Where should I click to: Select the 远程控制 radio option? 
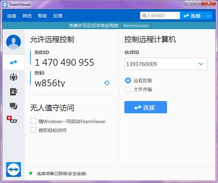[128, 81]
